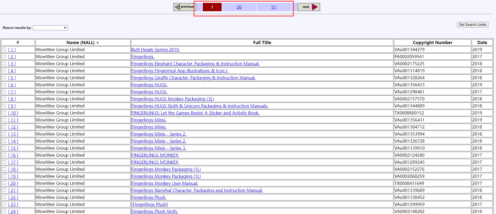
Task: Open Fingerlings Fingermoji App Illustrations link
Action: tap(180, 71)
